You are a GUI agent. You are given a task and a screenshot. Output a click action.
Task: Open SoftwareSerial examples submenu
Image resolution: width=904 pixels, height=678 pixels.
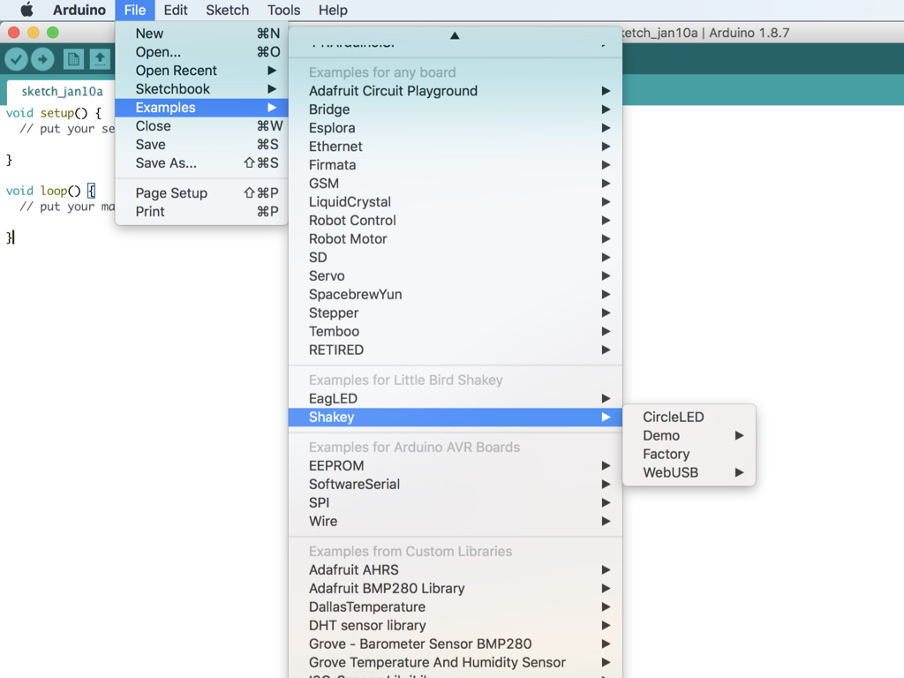tap(455, 484)
